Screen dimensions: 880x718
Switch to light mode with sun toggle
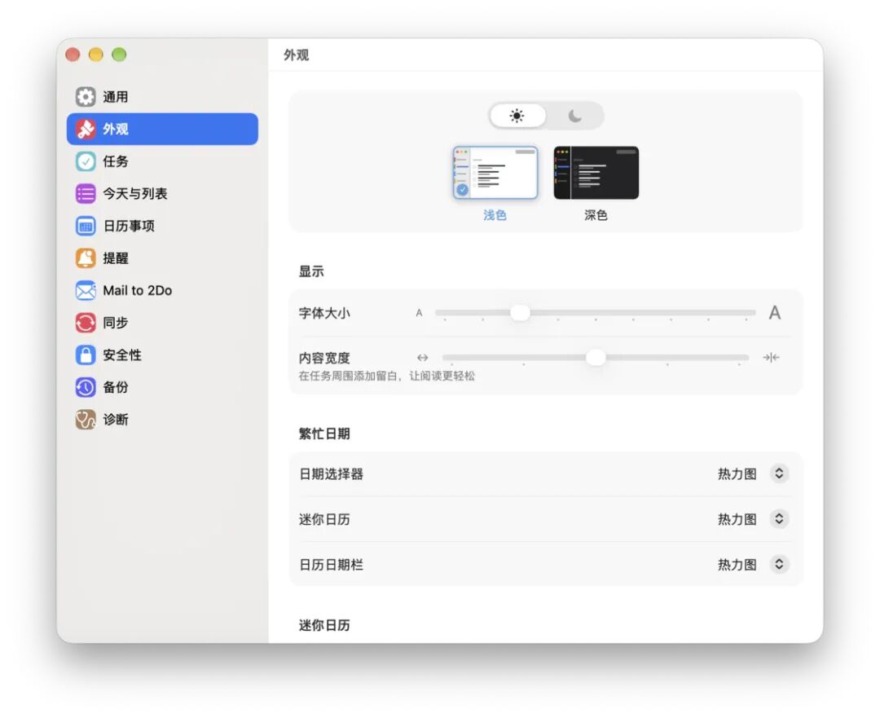point(517,116)
